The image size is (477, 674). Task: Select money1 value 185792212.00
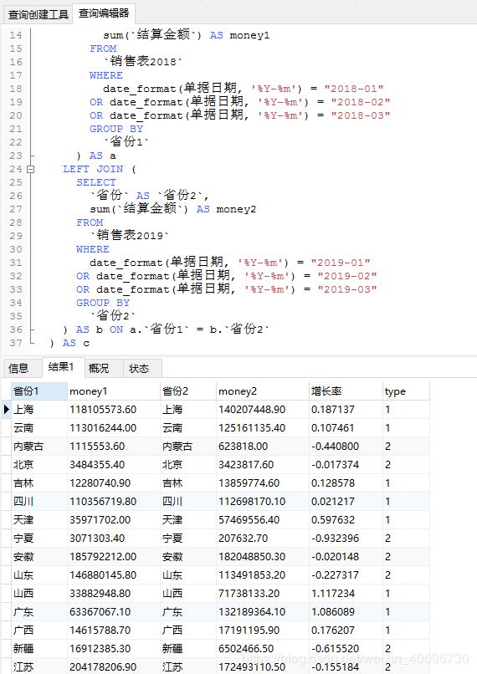[114, 557]
